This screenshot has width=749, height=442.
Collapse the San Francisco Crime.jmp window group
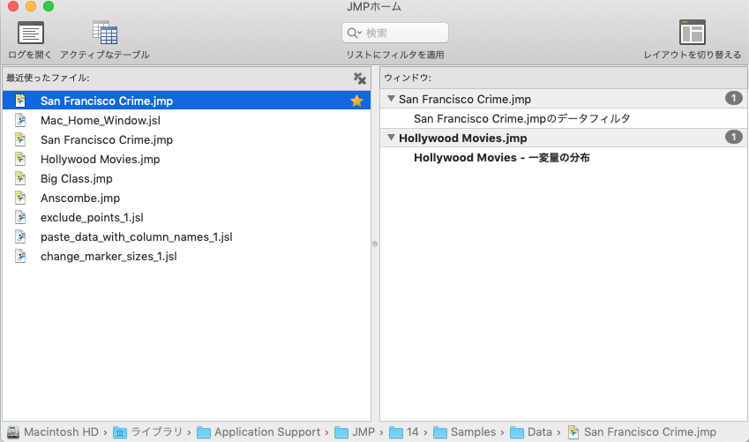click(x=391, y=99)
